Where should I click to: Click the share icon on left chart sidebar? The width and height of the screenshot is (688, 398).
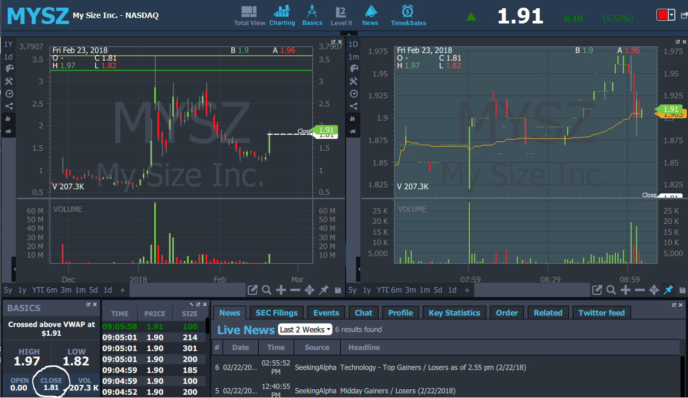click(x=9, y=106)
